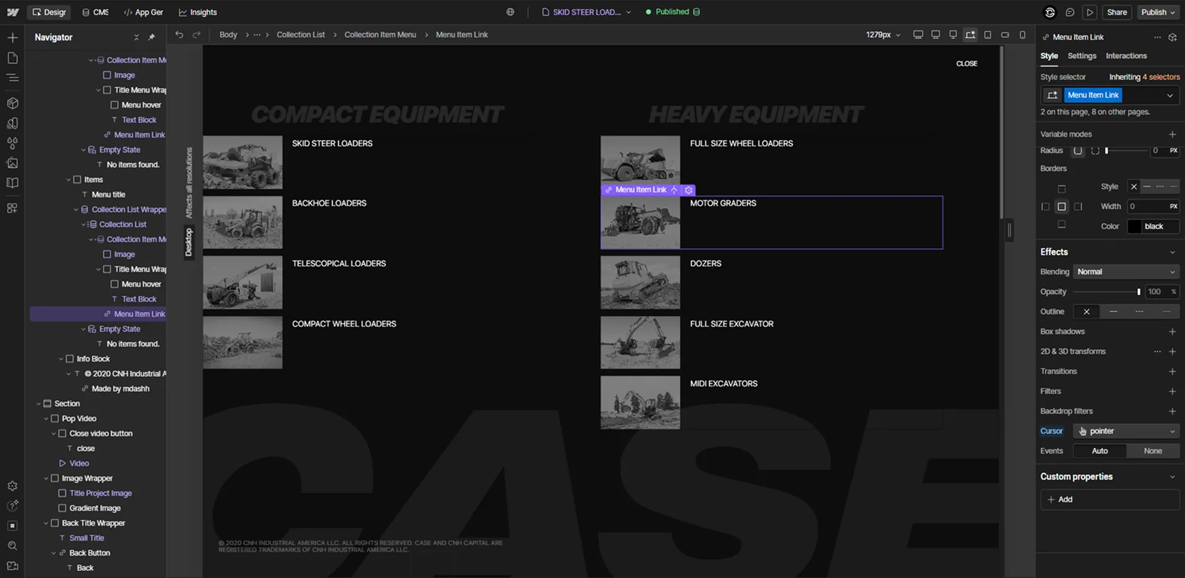Open the video tutorials camera icon
1185x578 pixels.
tap(12, 566)
